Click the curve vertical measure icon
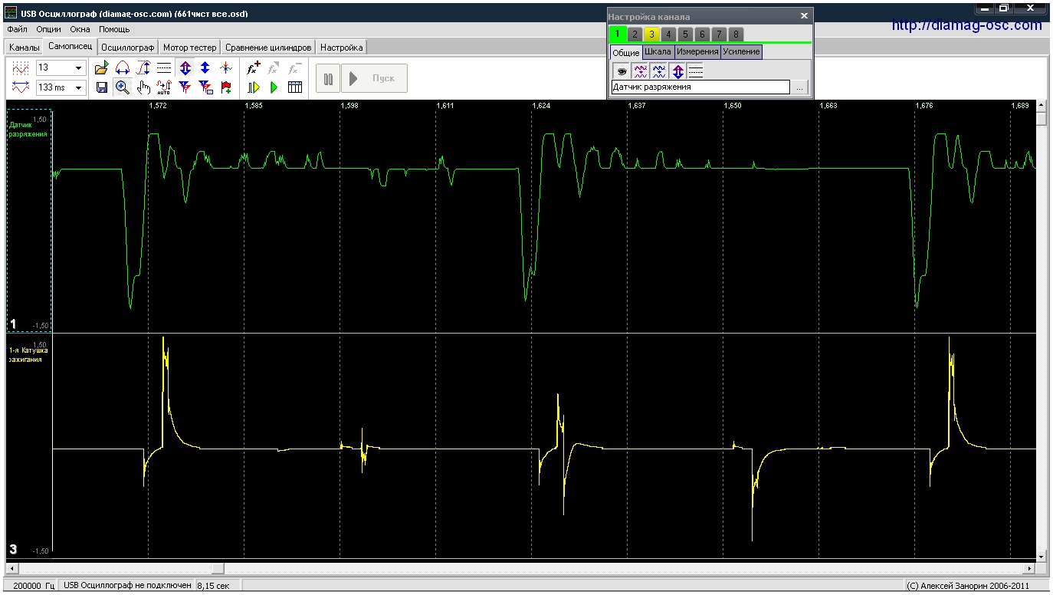The image size is (1053, 595). pos(143,67)
